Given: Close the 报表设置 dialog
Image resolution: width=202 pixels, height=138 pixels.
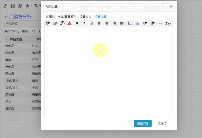Looking at the screenshot, I should 171,6.
